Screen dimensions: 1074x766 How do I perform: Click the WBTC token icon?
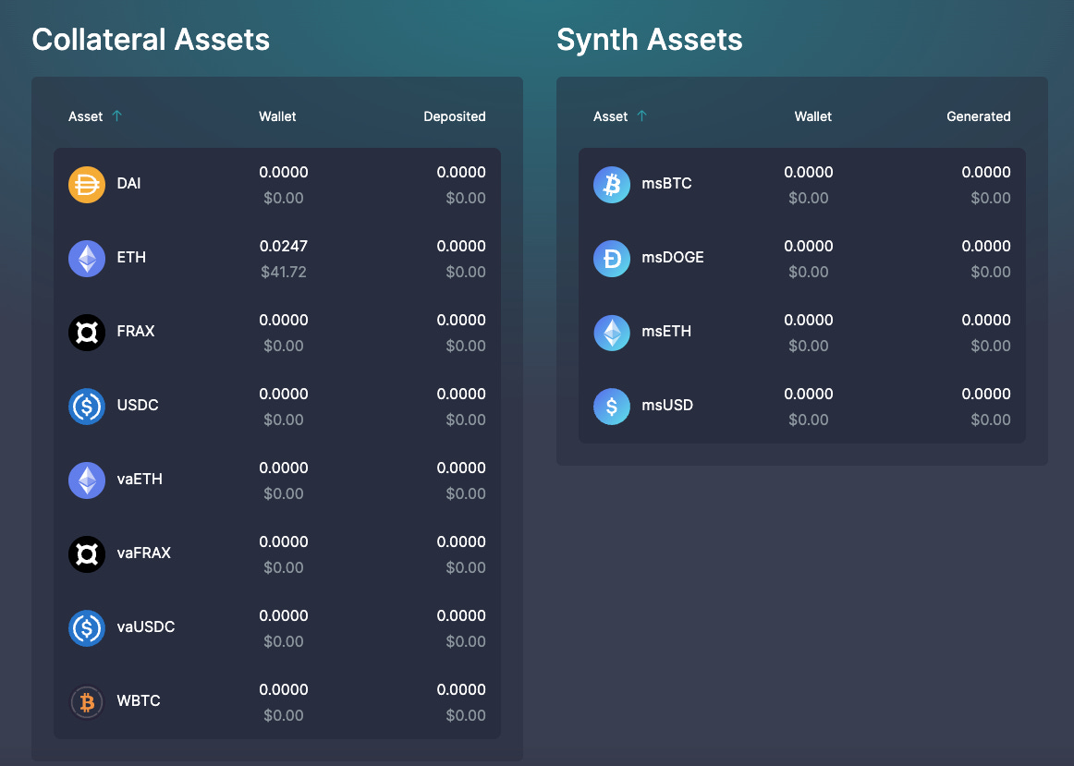tap(87, 702)
